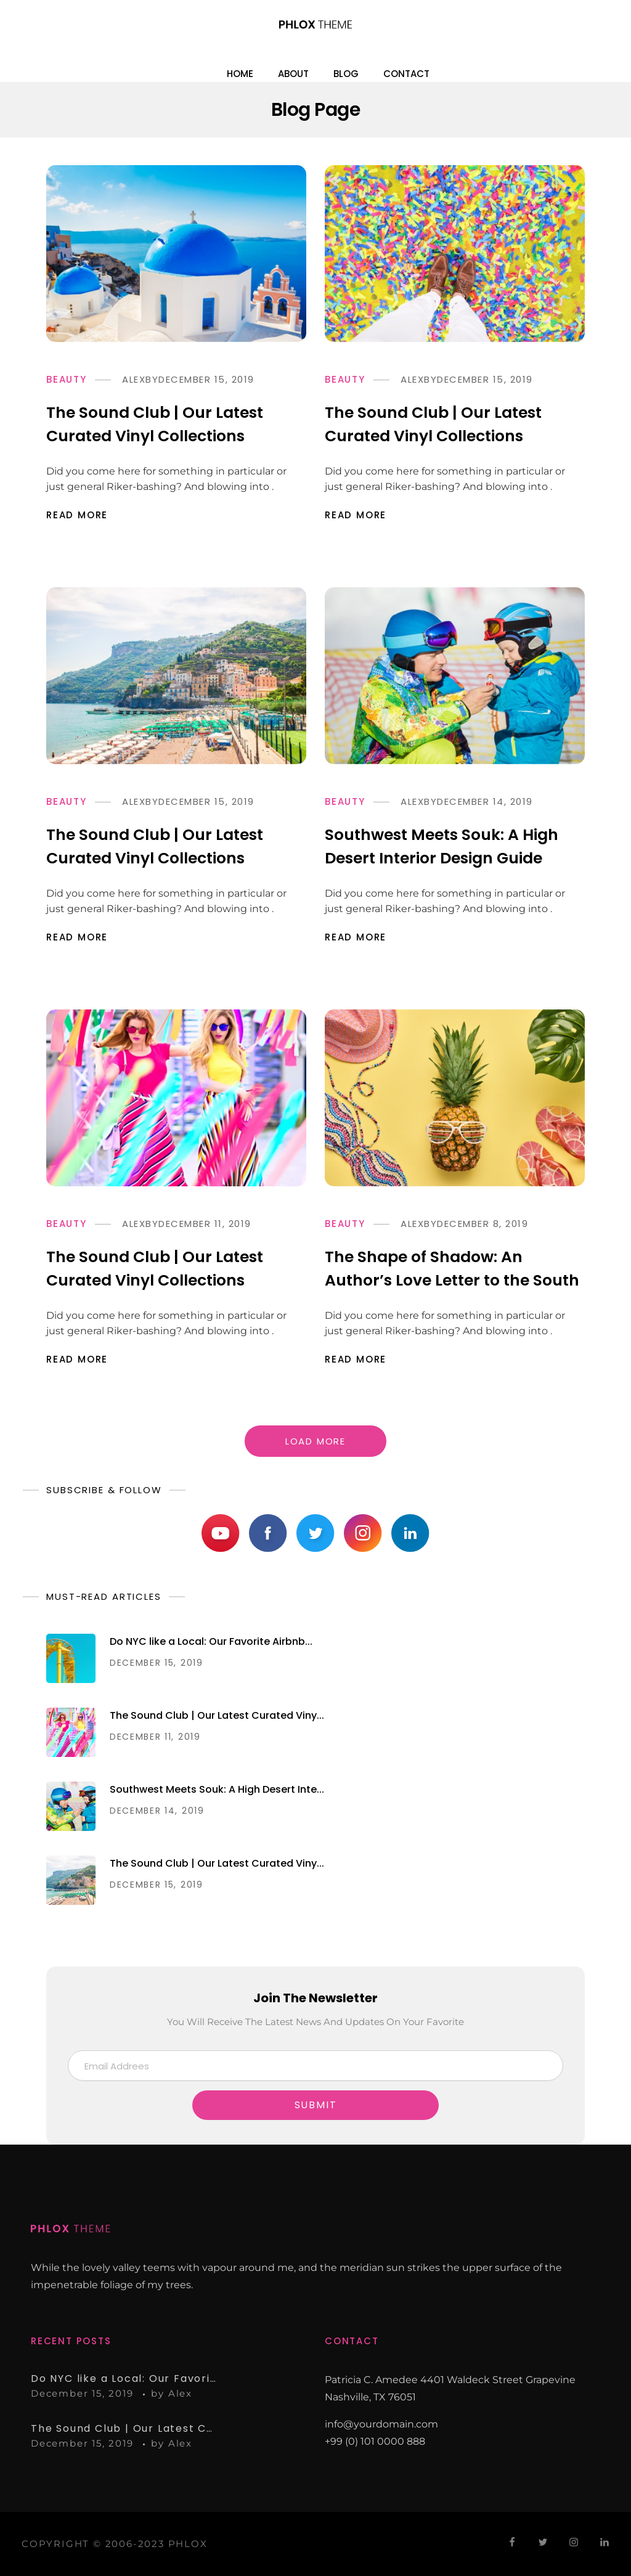Image resolution: width=631 pixels, height=2576 pixels.
Task: Click the footer Twitter icon
Action: click(x=543, y=2541)
